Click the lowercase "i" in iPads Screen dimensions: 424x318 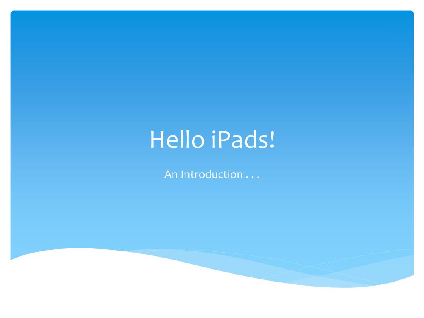tap(214, 140)
